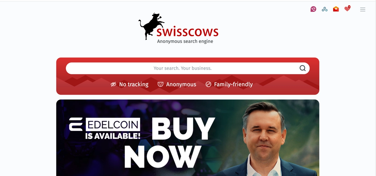Click the magnifying glass search icon

pyautogui.click(x=302, y=68)
